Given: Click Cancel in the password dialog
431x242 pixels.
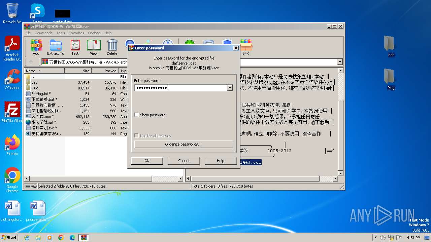Looking at the screenshot, I should [x=184, y=161].
